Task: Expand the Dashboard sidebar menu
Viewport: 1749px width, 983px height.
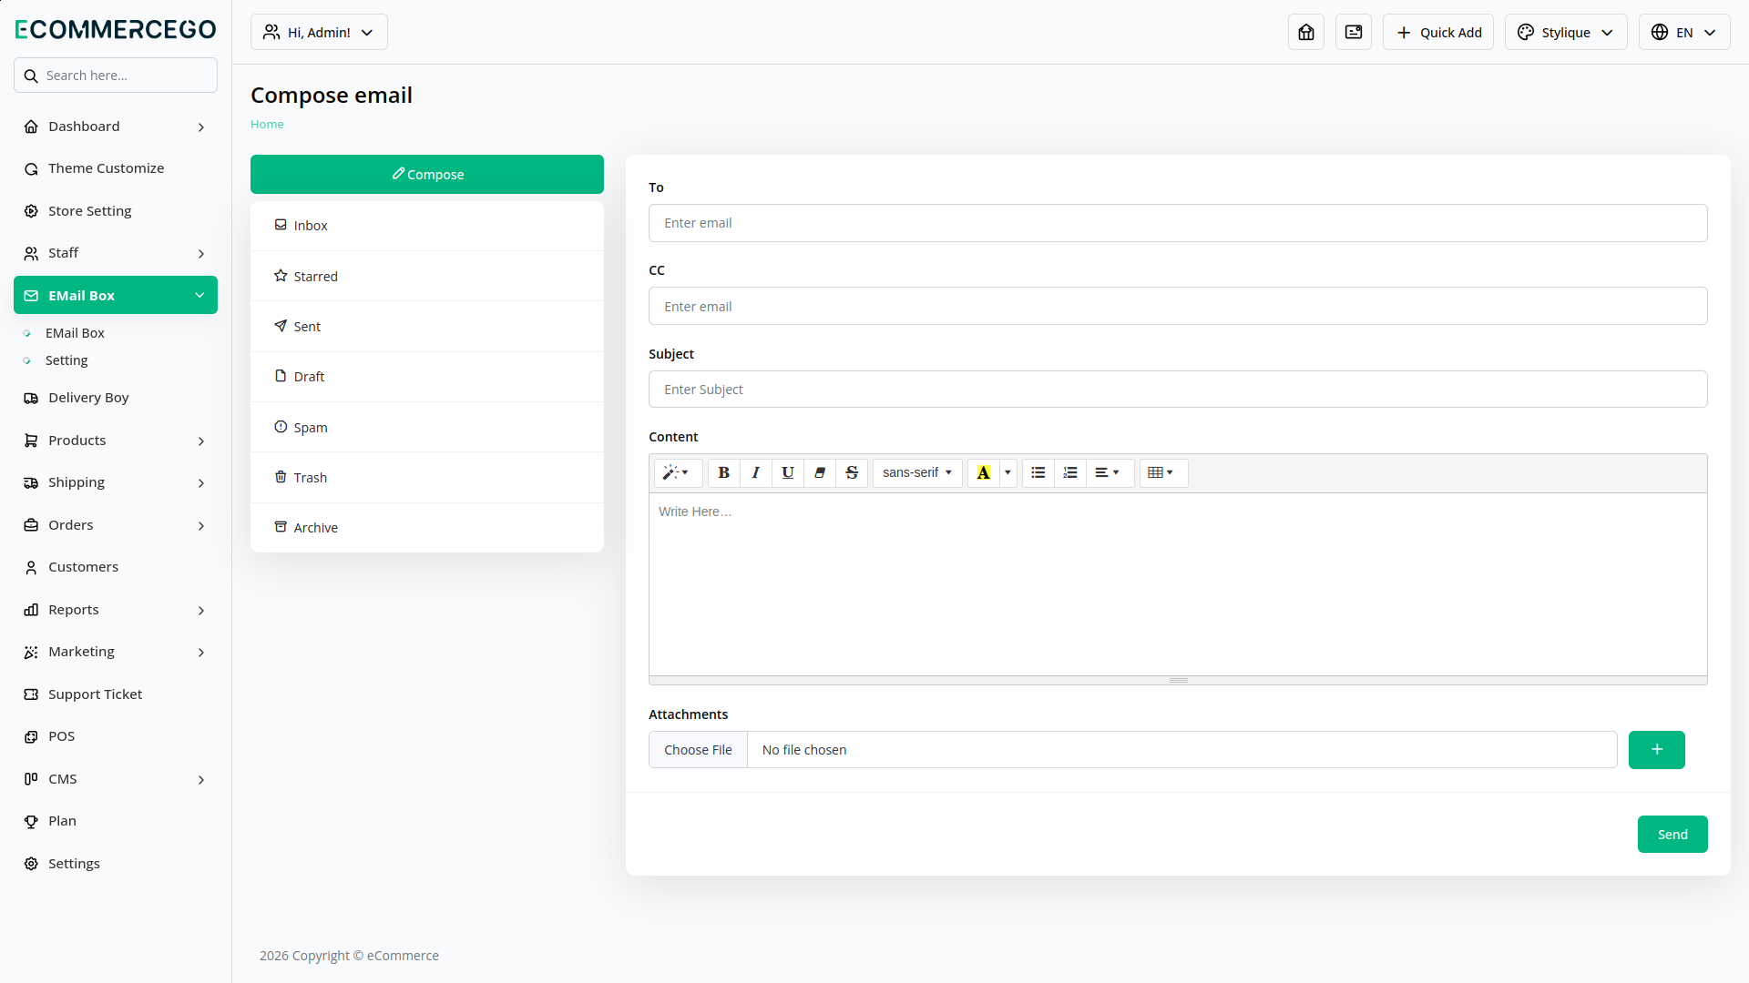Action: (116, 127)
